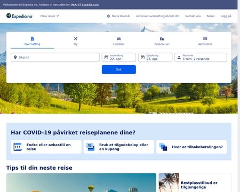
Task: Open the Kontakt oss link
Action: (x=193, y=16)
